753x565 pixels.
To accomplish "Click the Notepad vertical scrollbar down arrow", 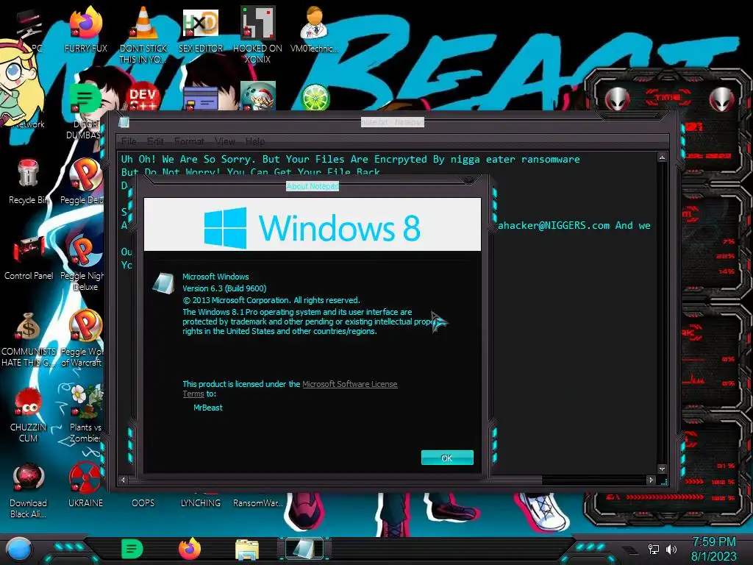I will point(662,469).
